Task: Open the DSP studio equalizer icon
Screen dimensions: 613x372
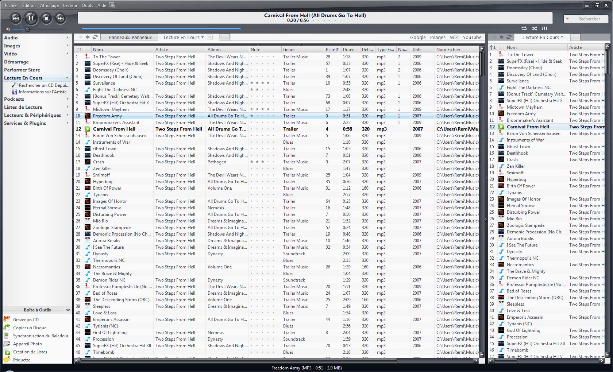Action: coord(544,28)
